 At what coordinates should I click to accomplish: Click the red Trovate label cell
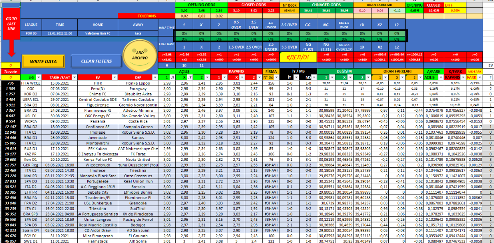11,71
